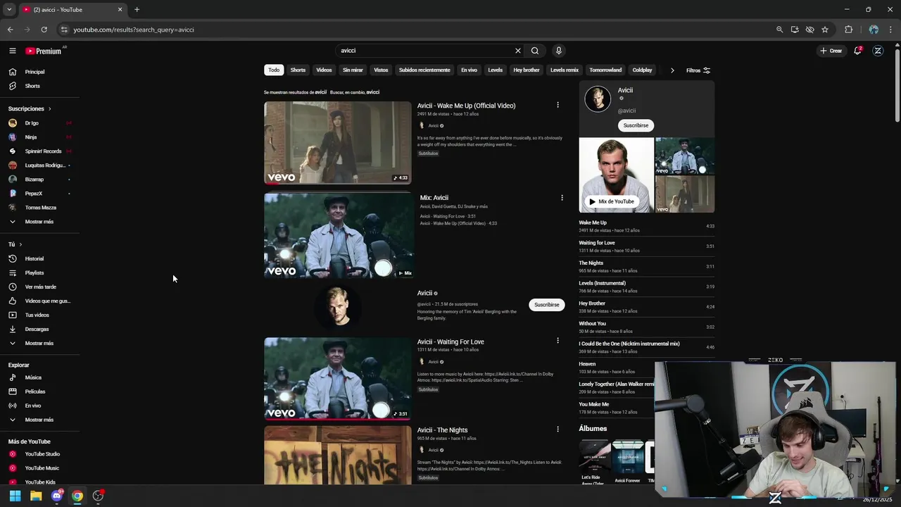Open Música under Explorar
This screenshot has height=507, width=901.
click(33, 377)
